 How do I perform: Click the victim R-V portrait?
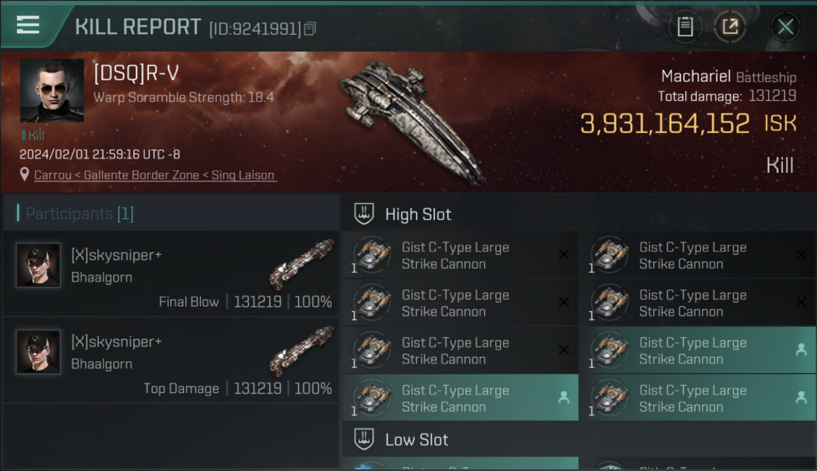(52, 90)
